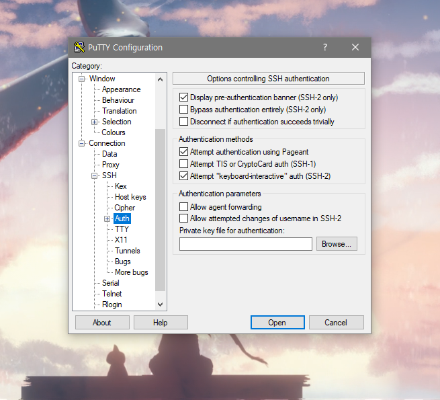Viewport: 440px width, 400px height.
Task: Check Disconnect if authentication succeeds trivially
Action: 183,122
